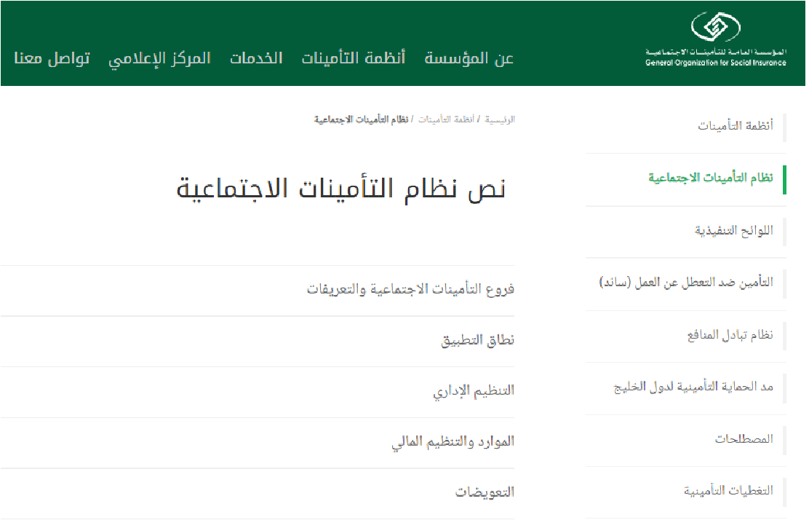Expand فروع التأمينات الاجتماعية والتعريفات section
The height and width of the screenshot is (520, 809).
tap(410, 290)
